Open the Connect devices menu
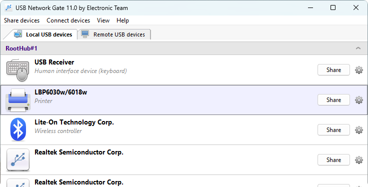Viewport: 368px width, 187px height. coord(68,20)
